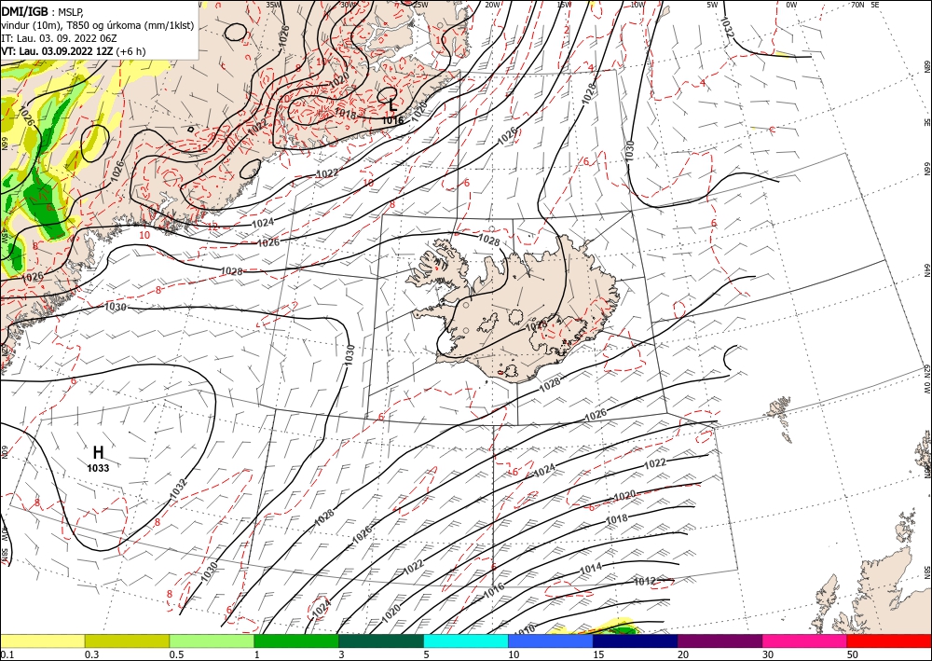Click the 1012 isobar label

point(645,582)
